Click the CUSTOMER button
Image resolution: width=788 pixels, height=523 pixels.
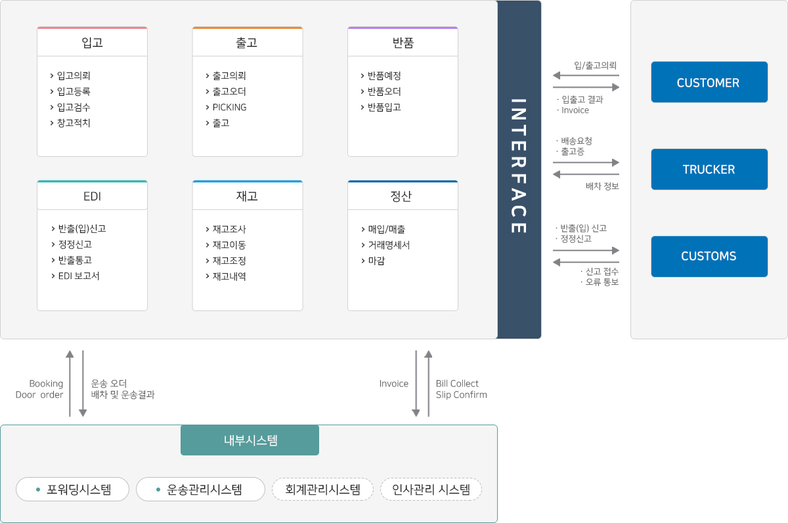point(709,83)
